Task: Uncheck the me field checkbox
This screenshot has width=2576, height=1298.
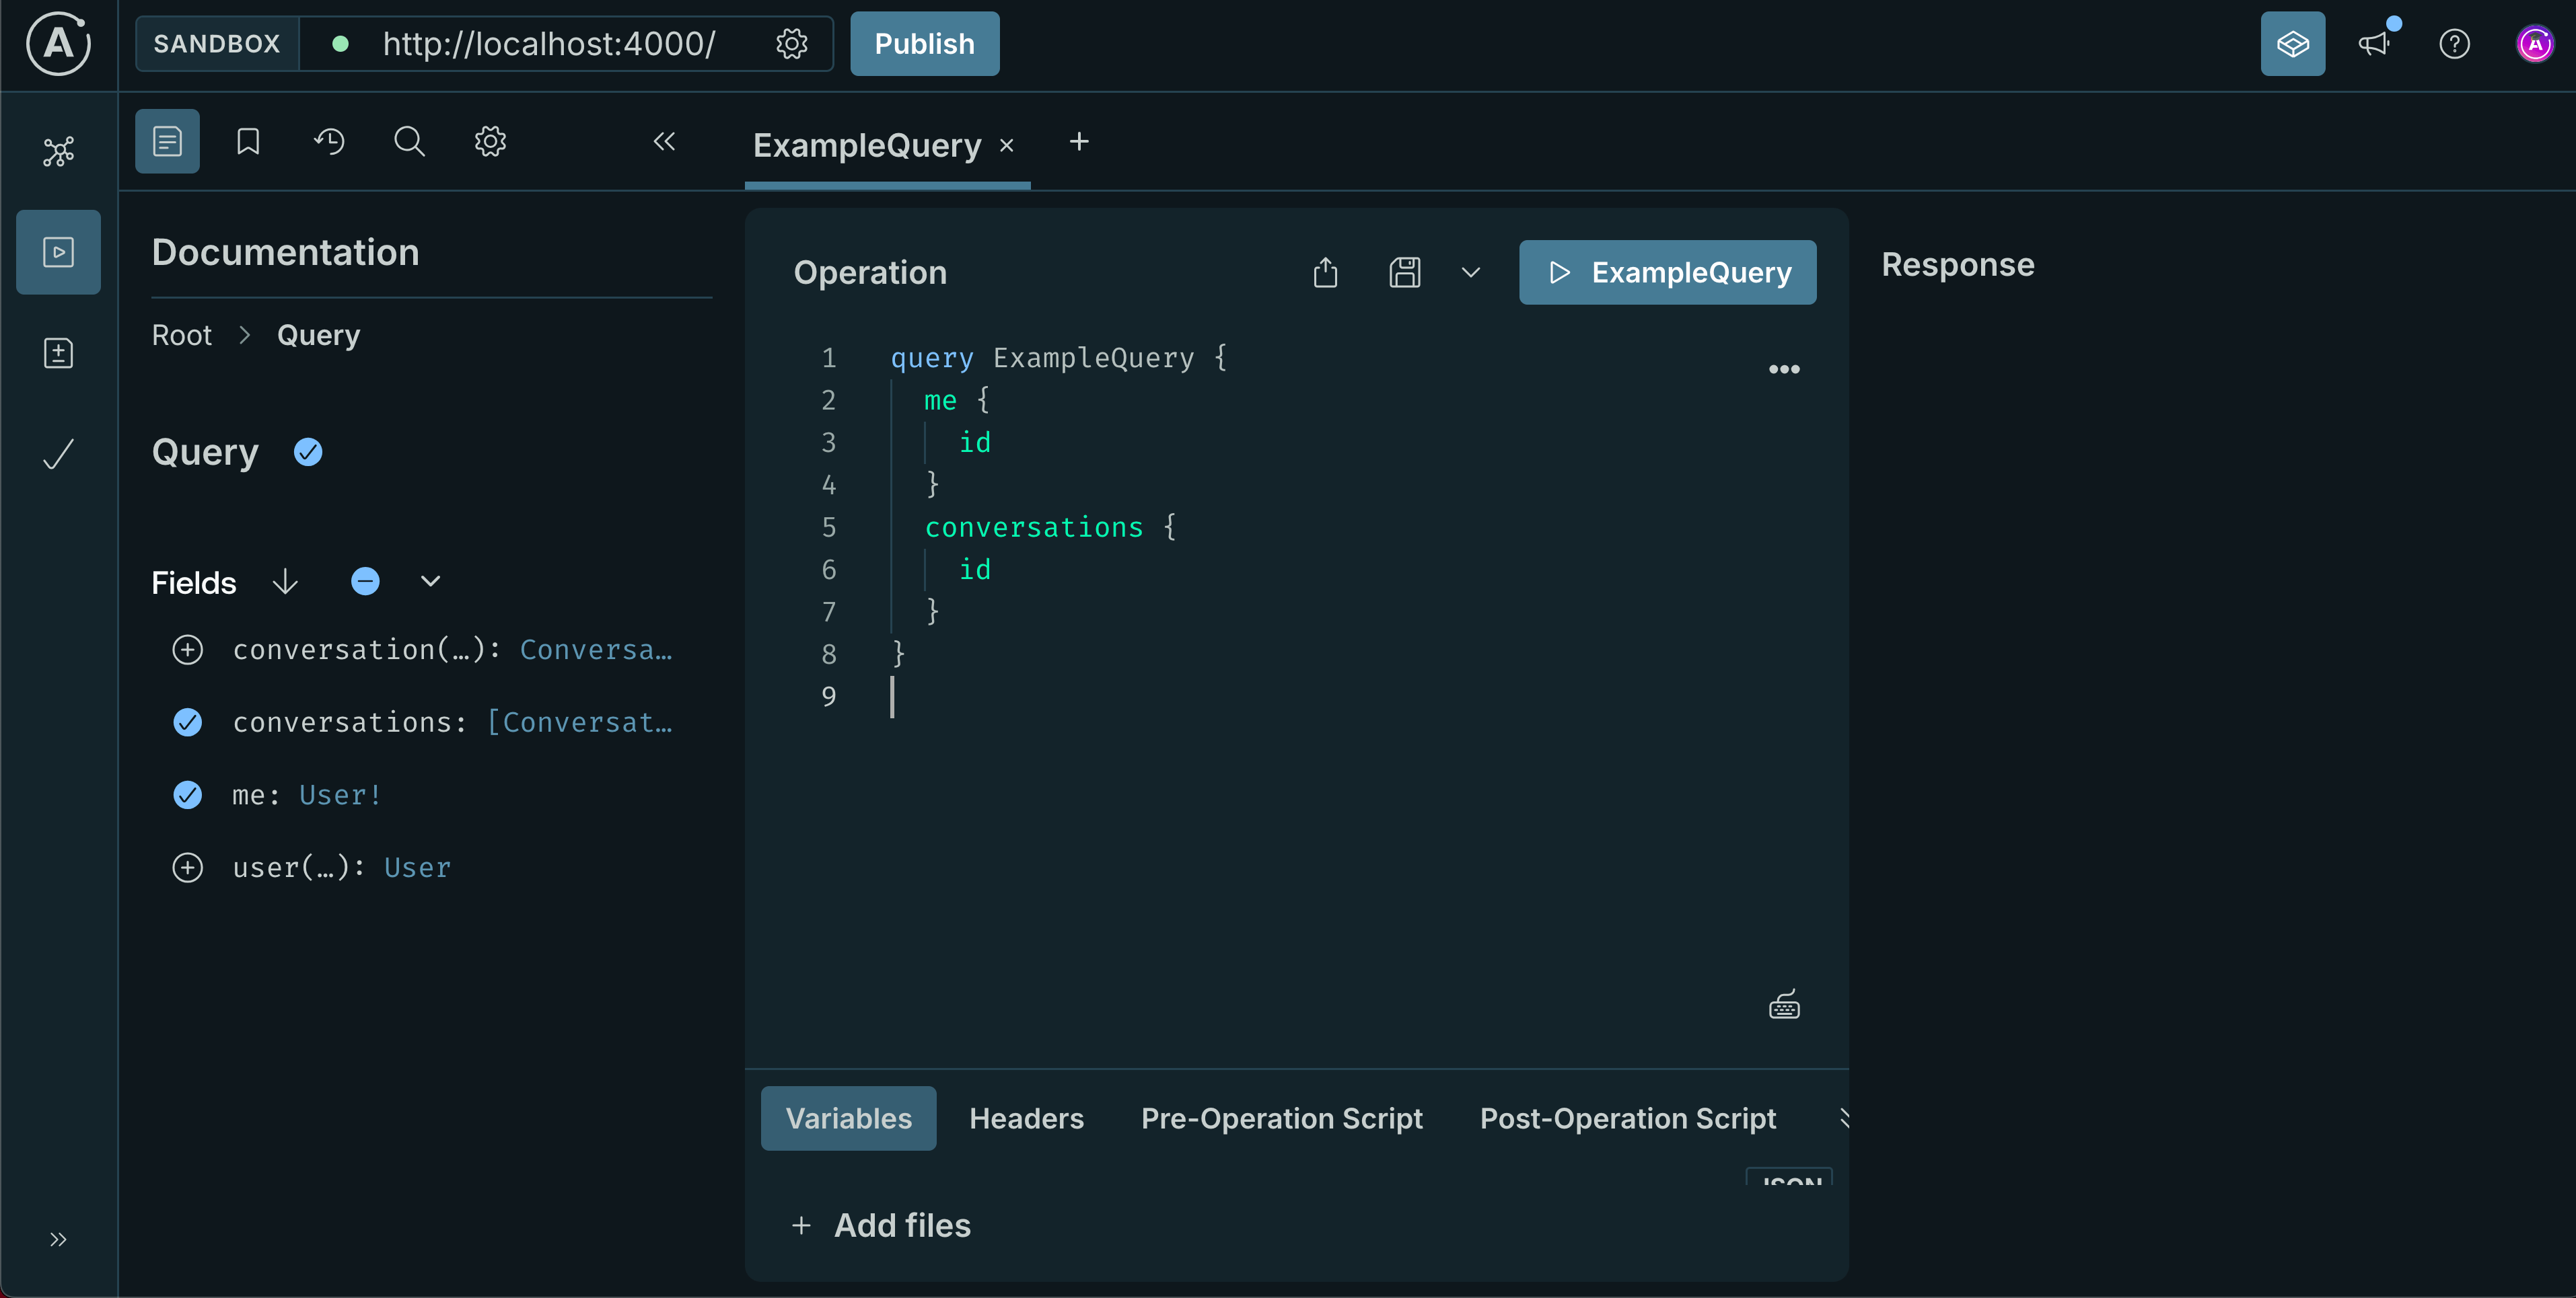Action: (x=188, y=794)
